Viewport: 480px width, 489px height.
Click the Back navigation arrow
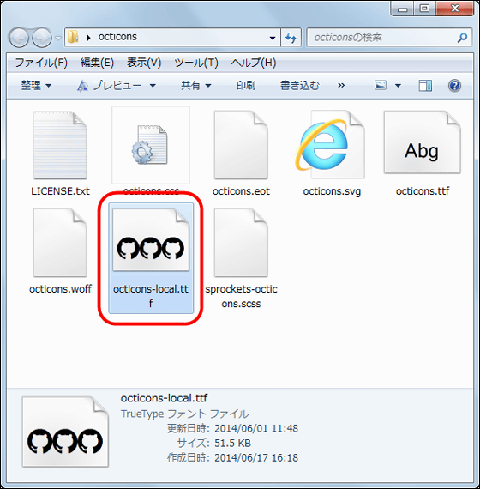pos(19,38)
